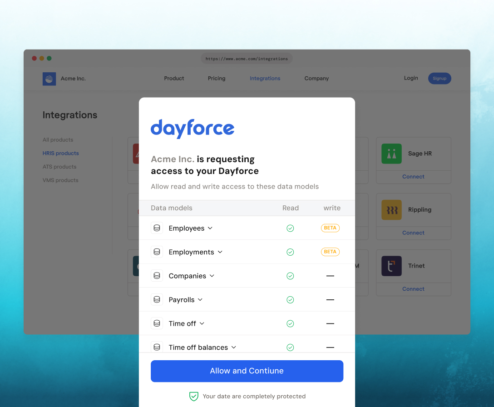Click the write column header

[x=332, y=208]
